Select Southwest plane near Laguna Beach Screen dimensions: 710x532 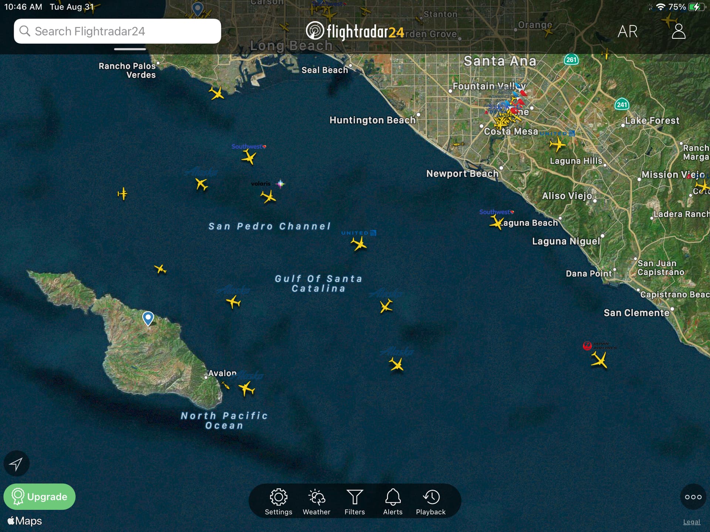tap(497, 222)
